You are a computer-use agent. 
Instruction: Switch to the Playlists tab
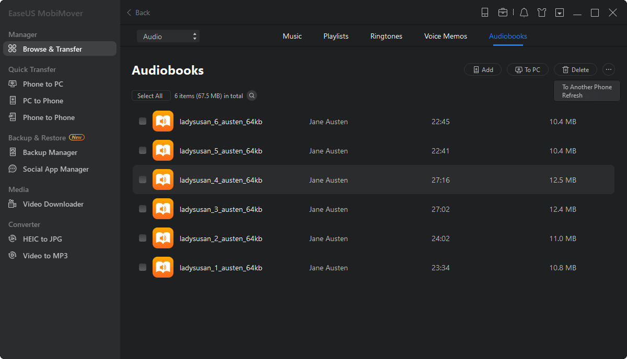coord(336,36)
